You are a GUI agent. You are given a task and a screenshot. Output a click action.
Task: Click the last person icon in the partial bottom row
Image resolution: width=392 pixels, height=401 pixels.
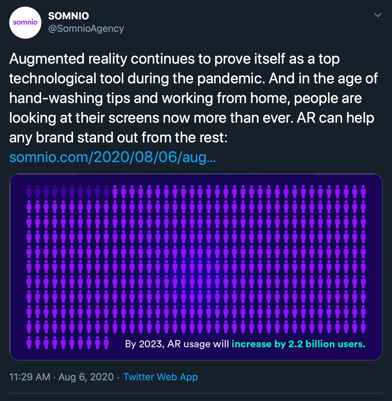coord(106,342)
